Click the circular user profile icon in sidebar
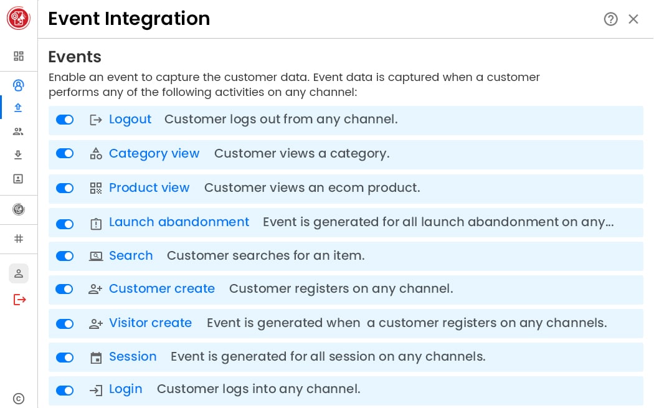Image resolution: width=654 pixels, height=408 pixels. click(19, 85)
